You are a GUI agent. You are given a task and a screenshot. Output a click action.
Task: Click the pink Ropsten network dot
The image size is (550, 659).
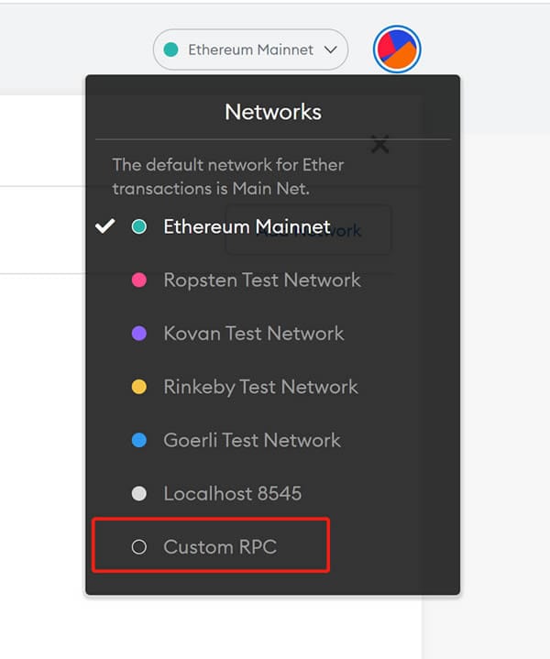coord(138,280)
